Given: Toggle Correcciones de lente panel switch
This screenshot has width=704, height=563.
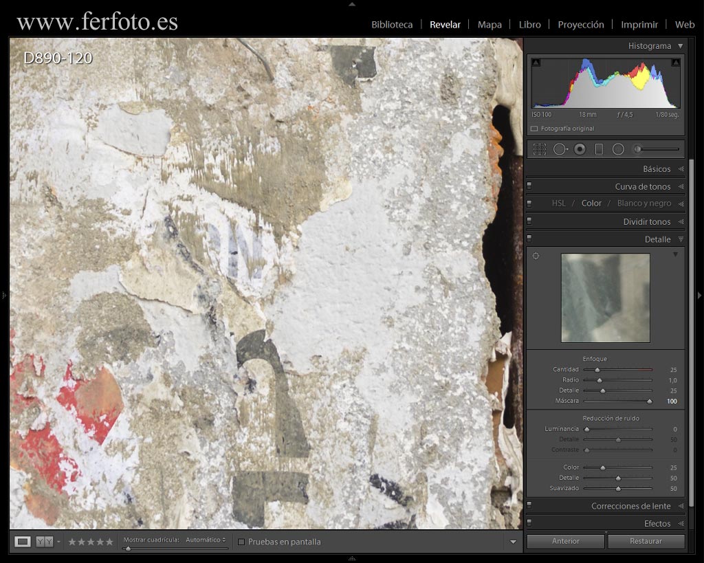Looking at the screenshot, I should point(529,505).
